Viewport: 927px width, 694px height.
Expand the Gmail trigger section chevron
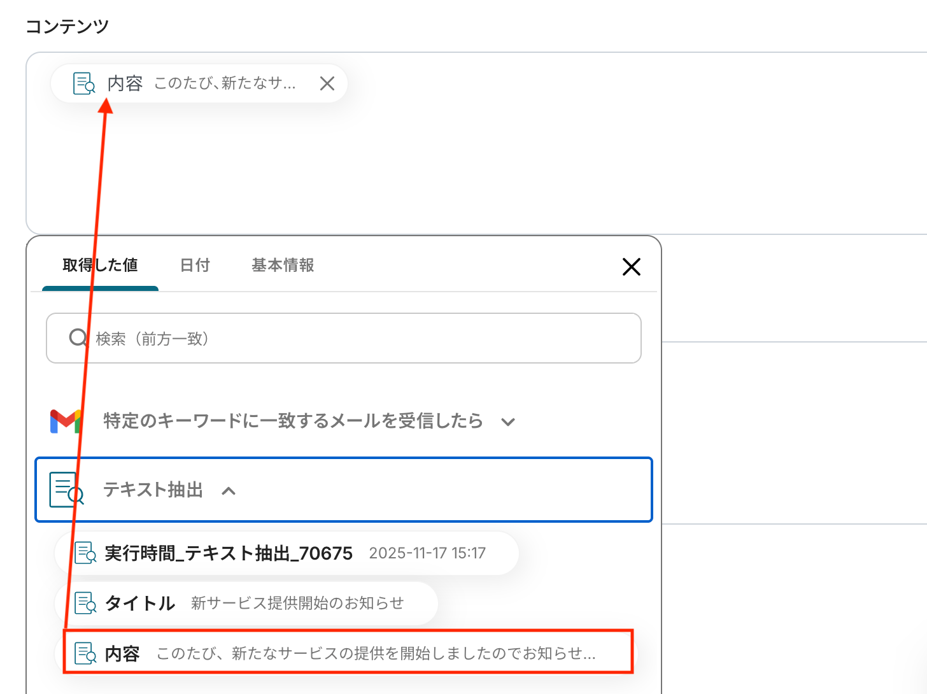[x=507, y=421]
